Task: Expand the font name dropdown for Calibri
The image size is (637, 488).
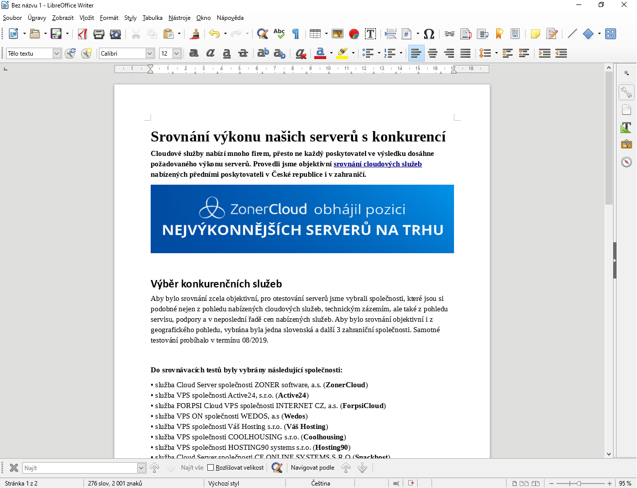Action: 150,53
